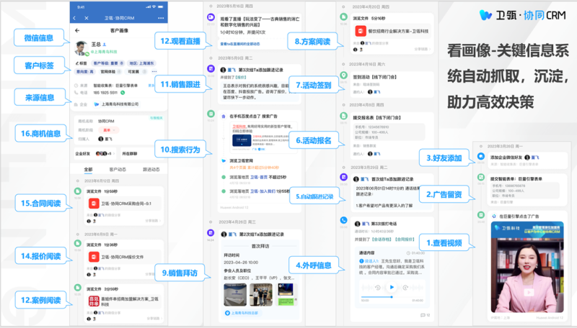Image resolution: width=577 pixels, height=328 pixels.
Task: Play the call recording audio
Action: [392, 287]
